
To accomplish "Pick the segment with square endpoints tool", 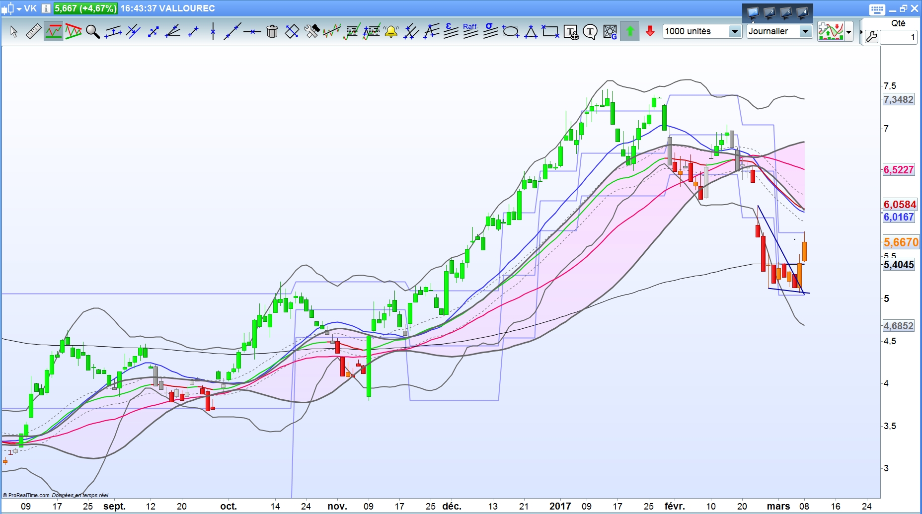I will 153,32.
